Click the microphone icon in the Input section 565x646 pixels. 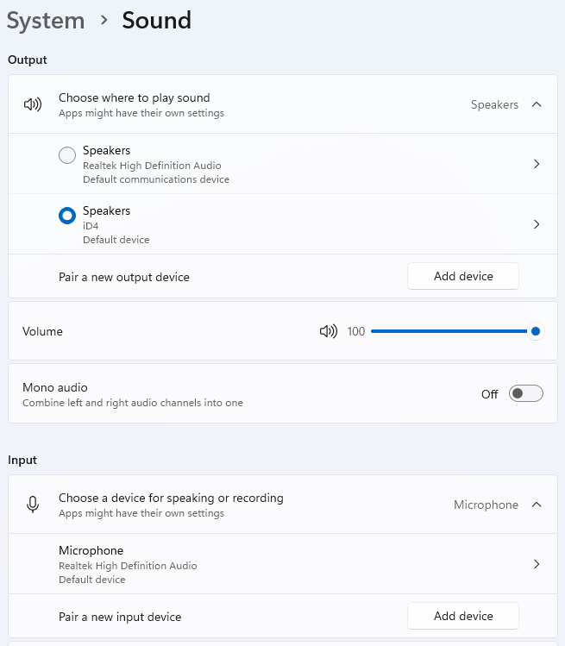click(x=33, y=505)
